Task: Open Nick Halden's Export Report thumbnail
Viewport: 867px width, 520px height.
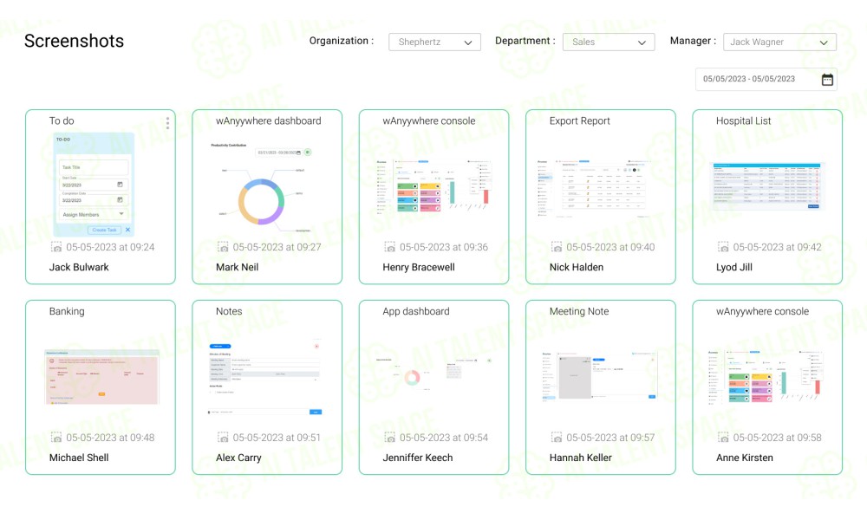Action: coord(593,188)
